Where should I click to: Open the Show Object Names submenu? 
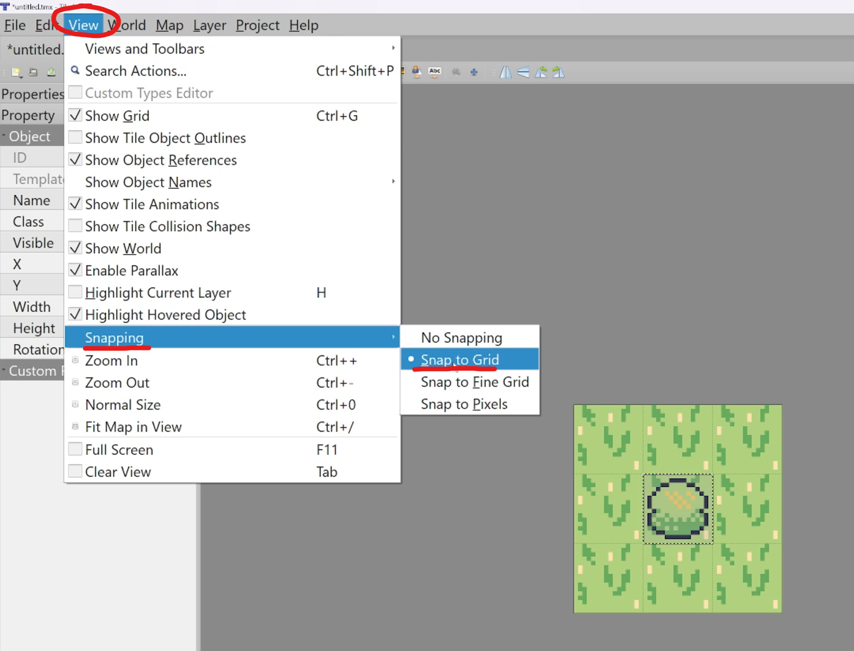[148, 182]
